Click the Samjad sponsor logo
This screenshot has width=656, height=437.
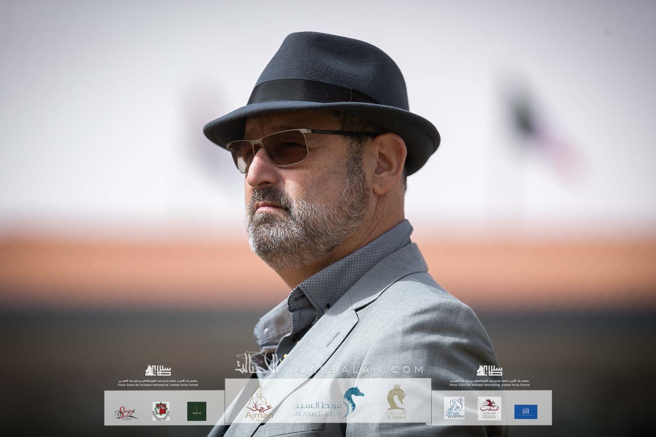coord(126,412)
